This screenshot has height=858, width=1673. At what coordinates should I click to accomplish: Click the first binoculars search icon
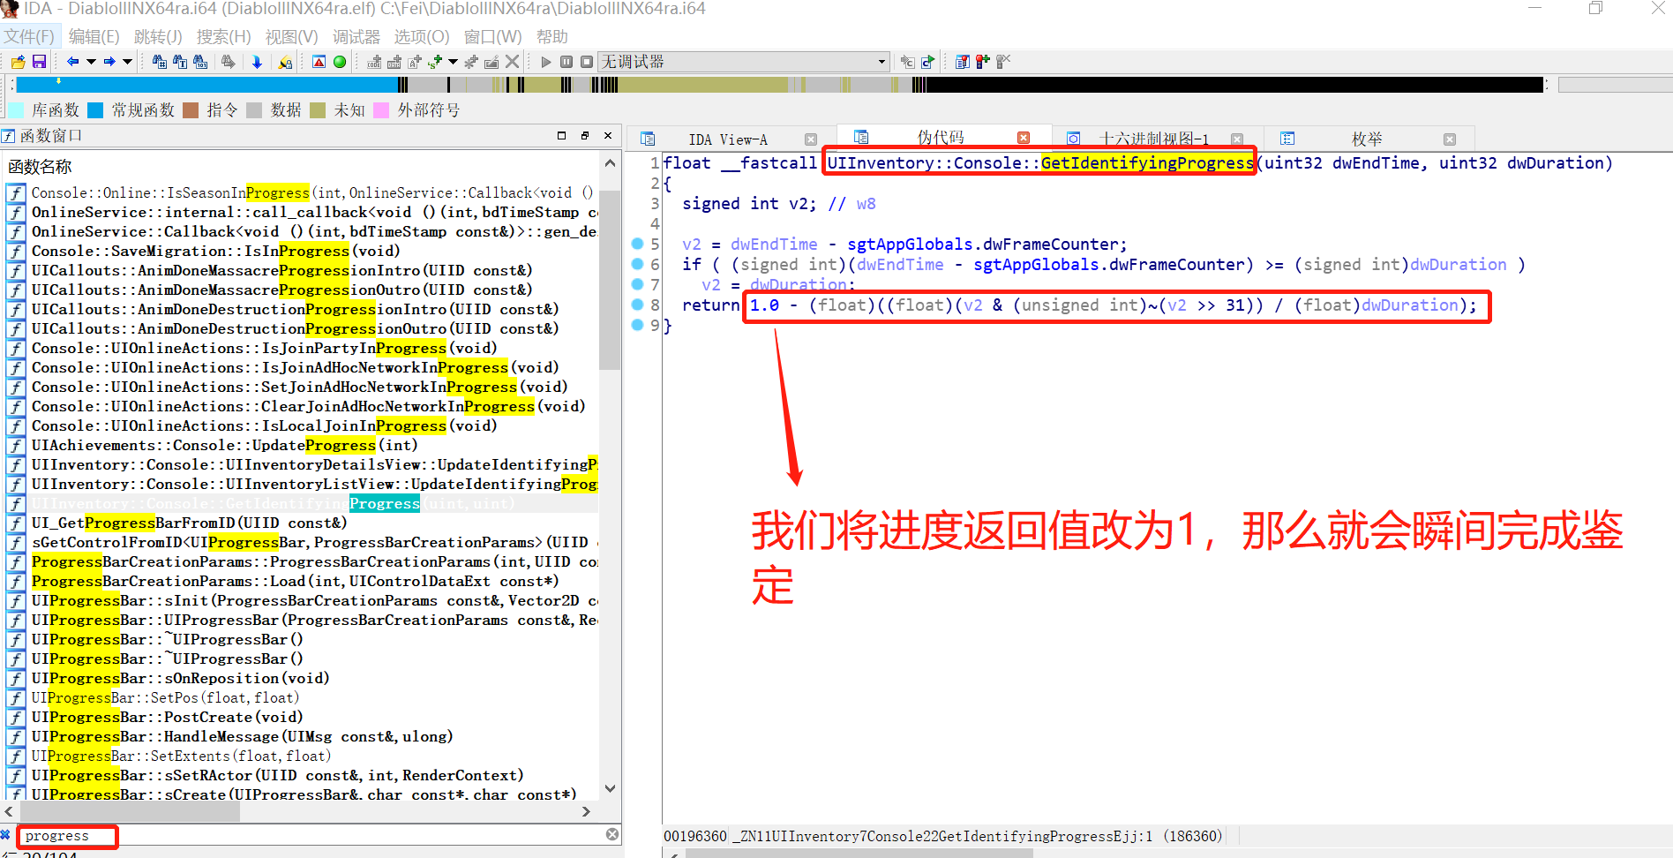(x=160, y=62)
